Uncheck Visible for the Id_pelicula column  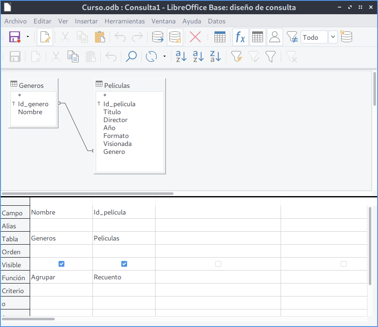[124, 264]
